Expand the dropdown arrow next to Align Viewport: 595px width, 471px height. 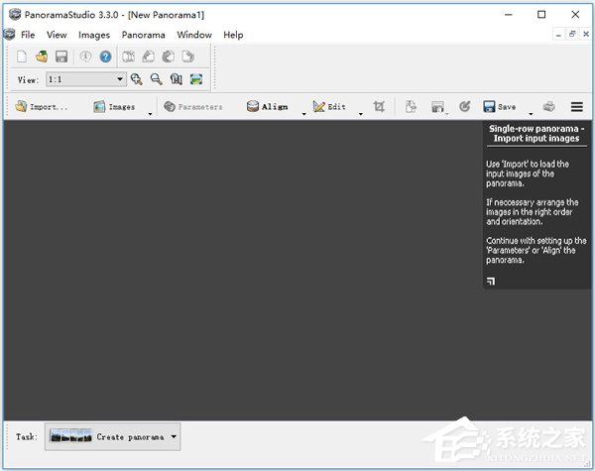click(x=304, y=113)
